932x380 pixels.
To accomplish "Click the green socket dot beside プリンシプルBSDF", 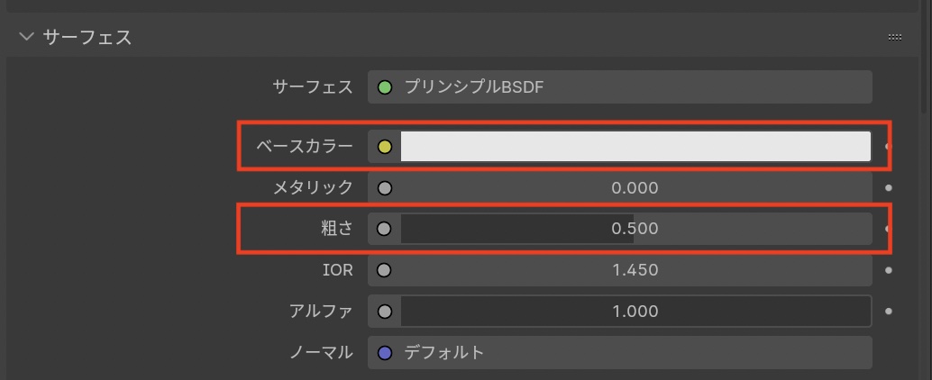I will 385,87.
